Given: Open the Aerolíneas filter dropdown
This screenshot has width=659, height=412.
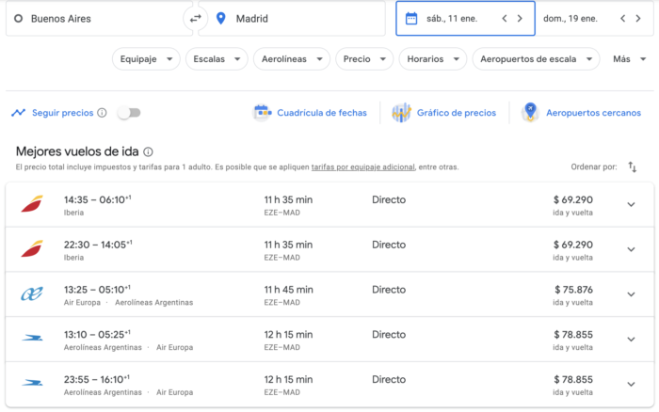Looking at the screenshot, I should (x=291, y=59).
